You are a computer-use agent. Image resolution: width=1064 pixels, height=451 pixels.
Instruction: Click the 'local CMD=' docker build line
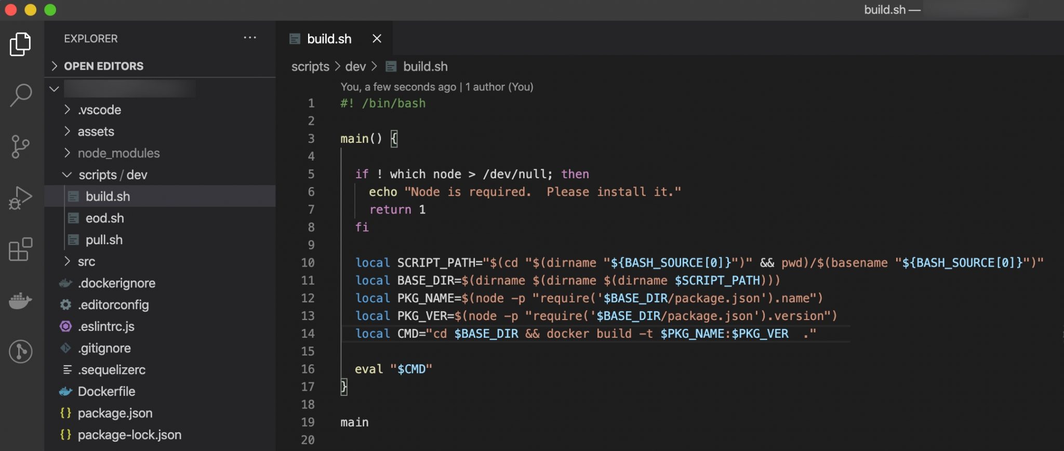(x=586, y=334)
